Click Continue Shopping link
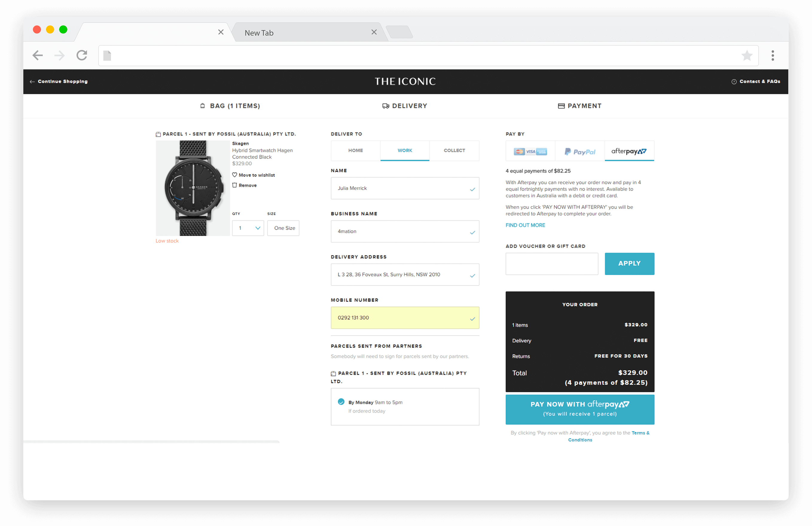The image size is (812, 526). pos(59,82)
